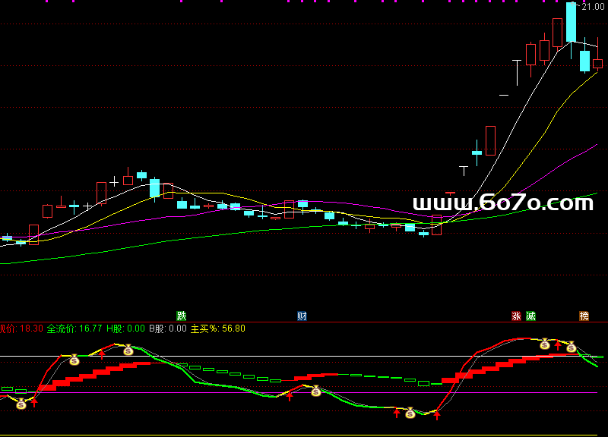Click the tall cyan candlestick at the 21.00 peak
The image size is (608, 437).
571,22
